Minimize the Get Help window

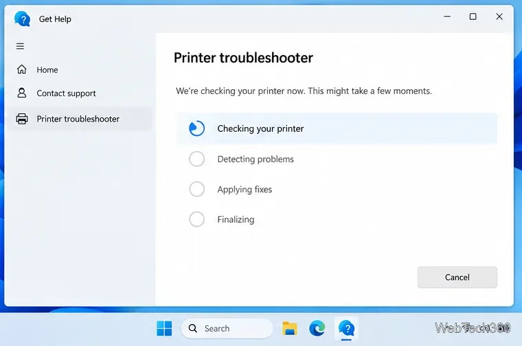click(x=447, y=16)
